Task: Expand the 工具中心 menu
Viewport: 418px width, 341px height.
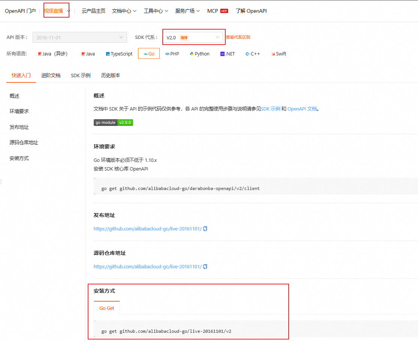Action: tap(156, 11)
